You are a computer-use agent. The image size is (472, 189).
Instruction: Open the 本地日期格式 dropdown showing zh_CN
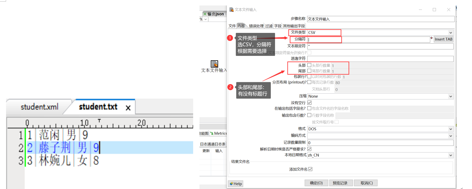380,155
